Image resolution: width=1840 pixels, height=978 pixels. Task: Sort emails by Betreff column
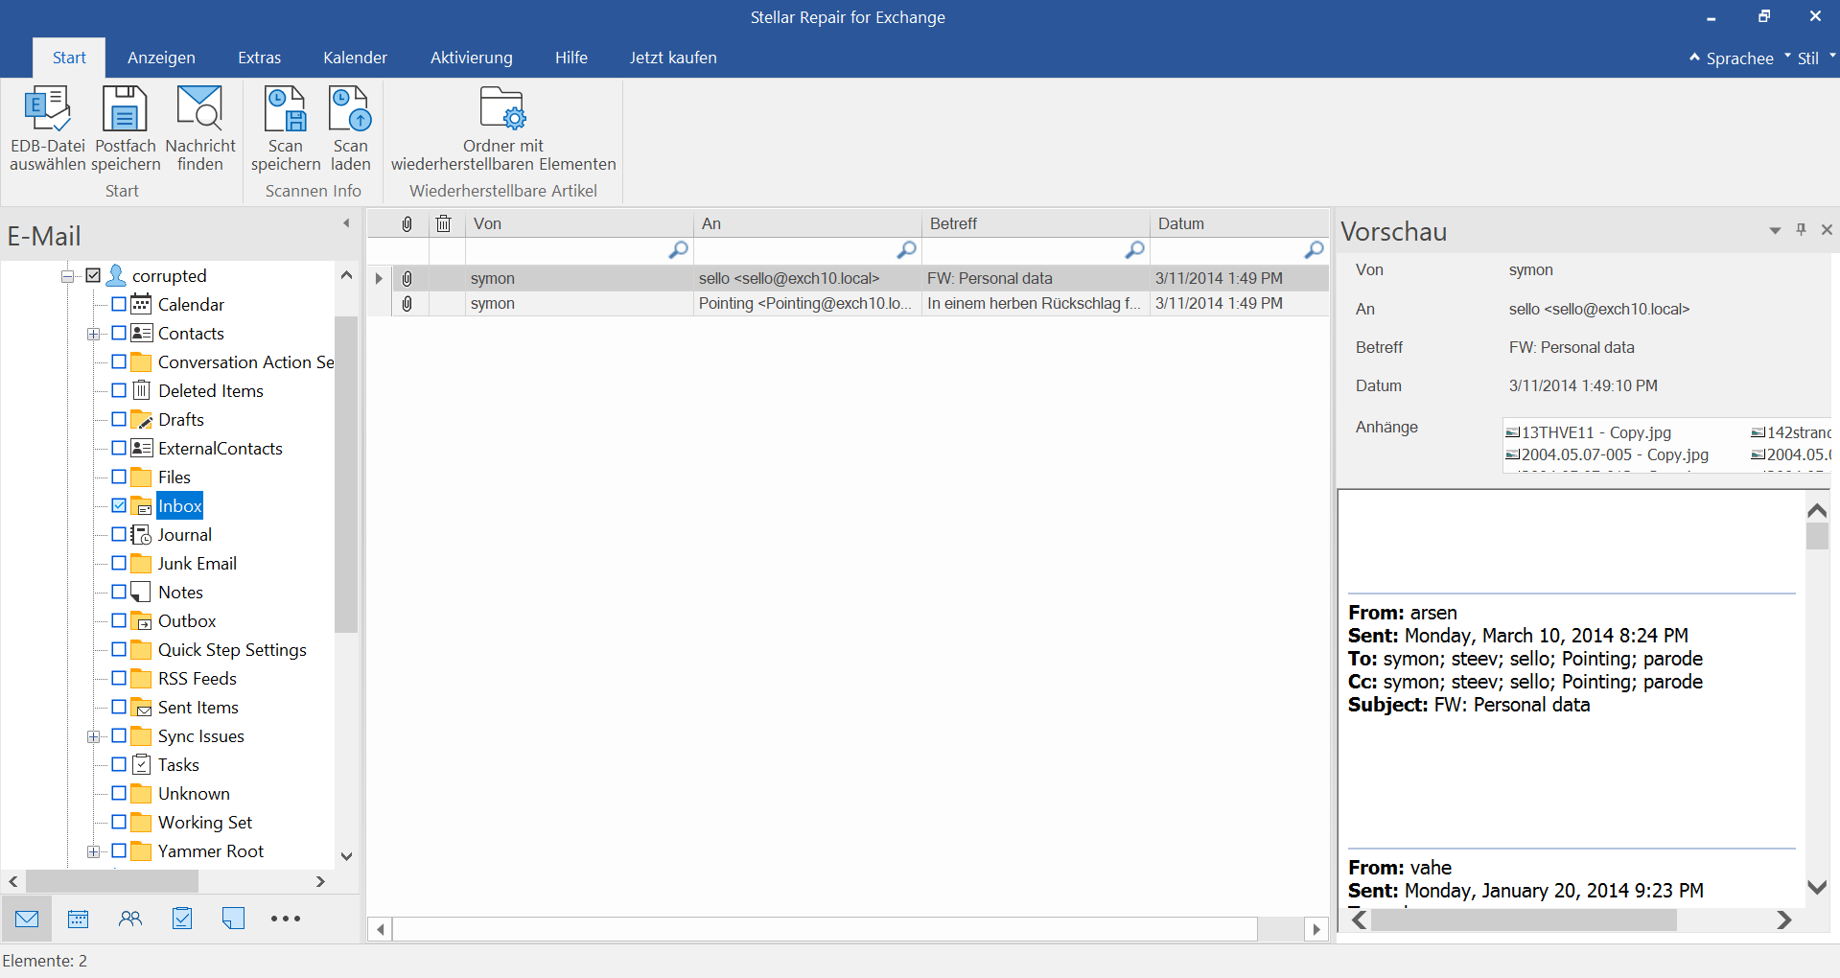[1036, 223]
